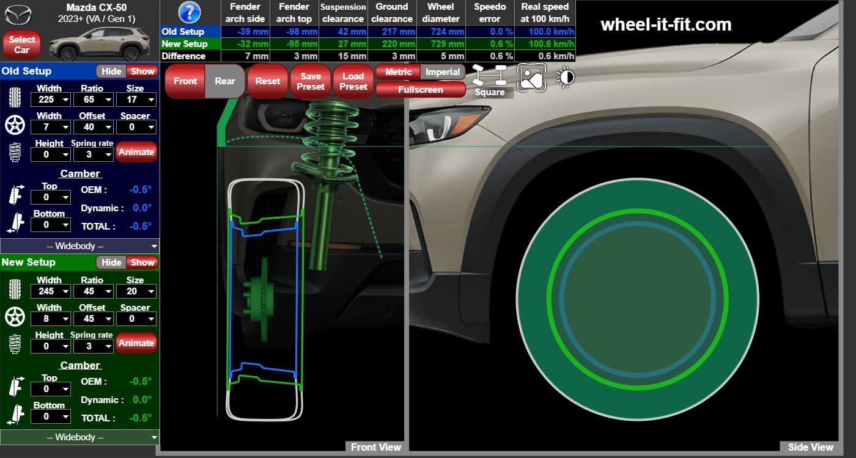Viewport: 856px width, 458px height.
Task: Open the blue help question mark icon
Action: click(190, 12)
